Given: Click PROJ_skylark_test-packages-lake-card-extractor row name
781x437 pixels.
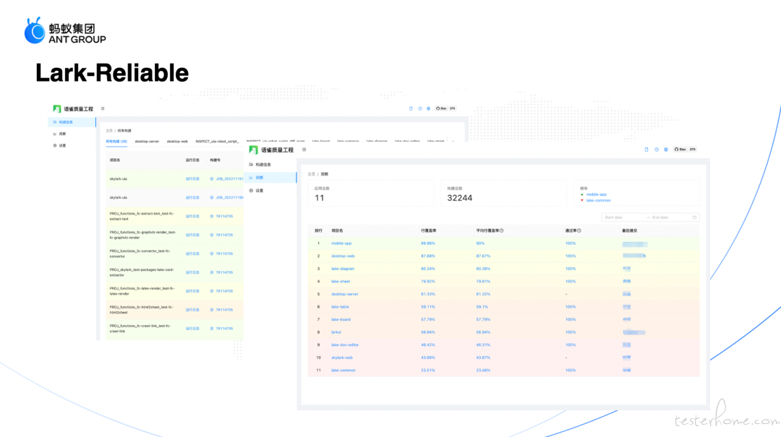Looking at the screenshot, I should click(142, 272).
